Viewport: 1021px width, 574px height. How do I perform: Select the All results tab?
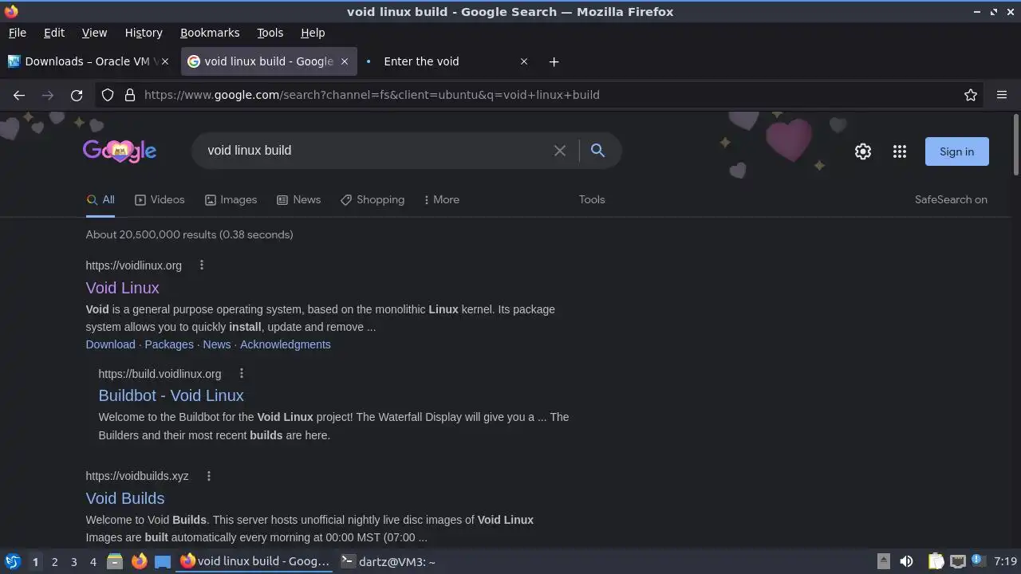coord(101,200)
